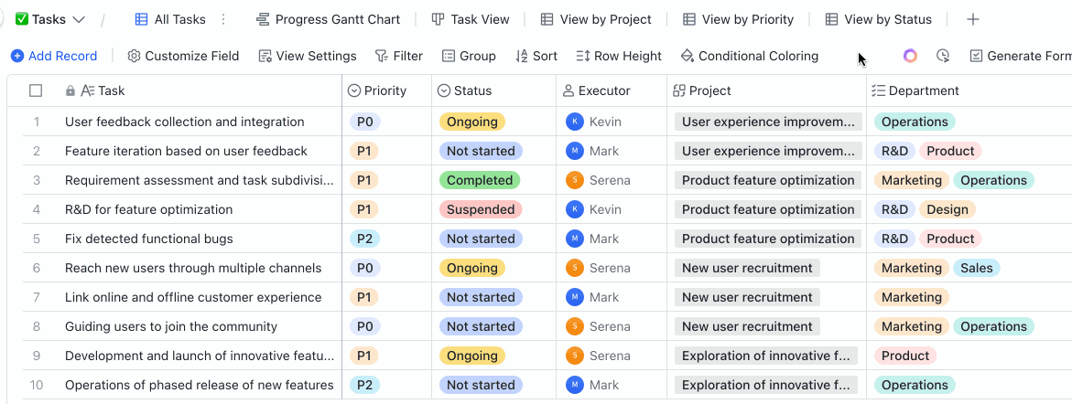Click the Customize Field gear icon
Screen dimensions: 1072x404
click(x=134, y=56)
